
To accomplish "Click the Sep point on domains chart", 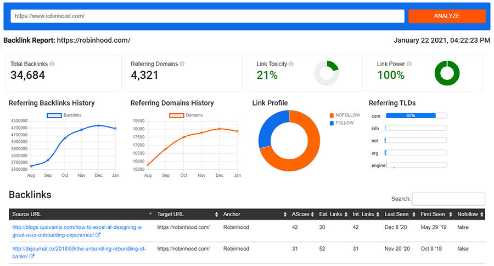I will pos(166,149).
